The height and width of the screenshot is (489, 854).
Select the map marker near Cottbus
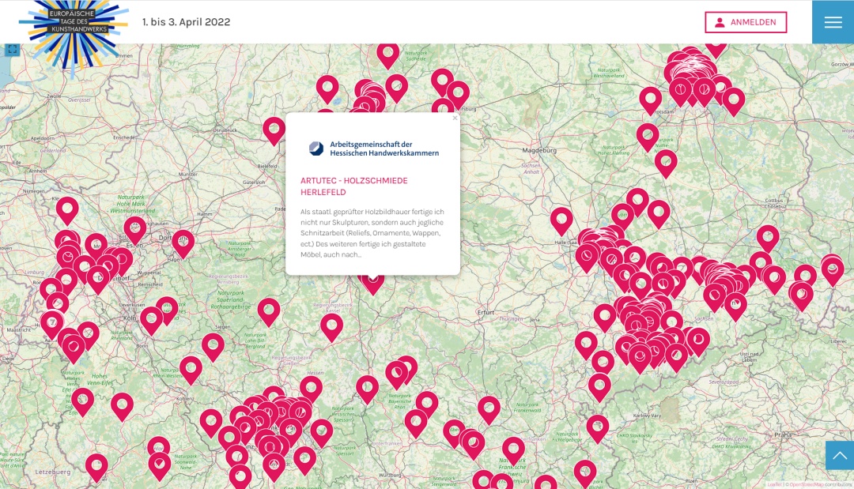[767, 239]
